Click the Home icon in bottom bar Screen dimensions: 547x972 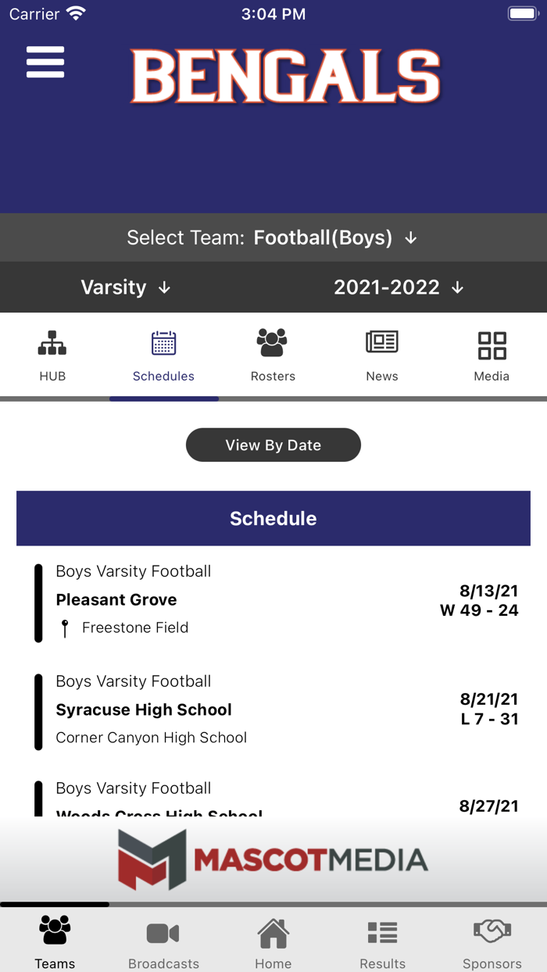pos(273,931)
